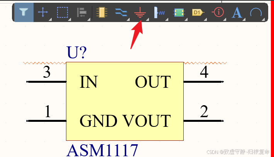274x157 pixels.
Task: Click the ASM1117 component comment text
Action: point(102,150)
